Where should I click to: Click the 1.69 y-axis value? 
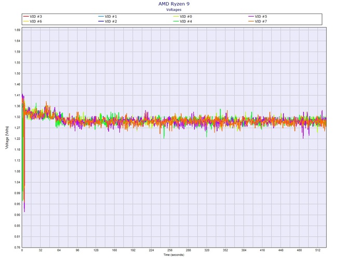click(x=17, y=30)
